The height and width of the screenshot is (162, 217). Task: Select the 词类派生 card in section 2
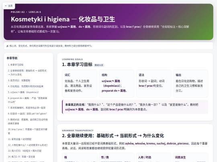[x=190, y=158]
